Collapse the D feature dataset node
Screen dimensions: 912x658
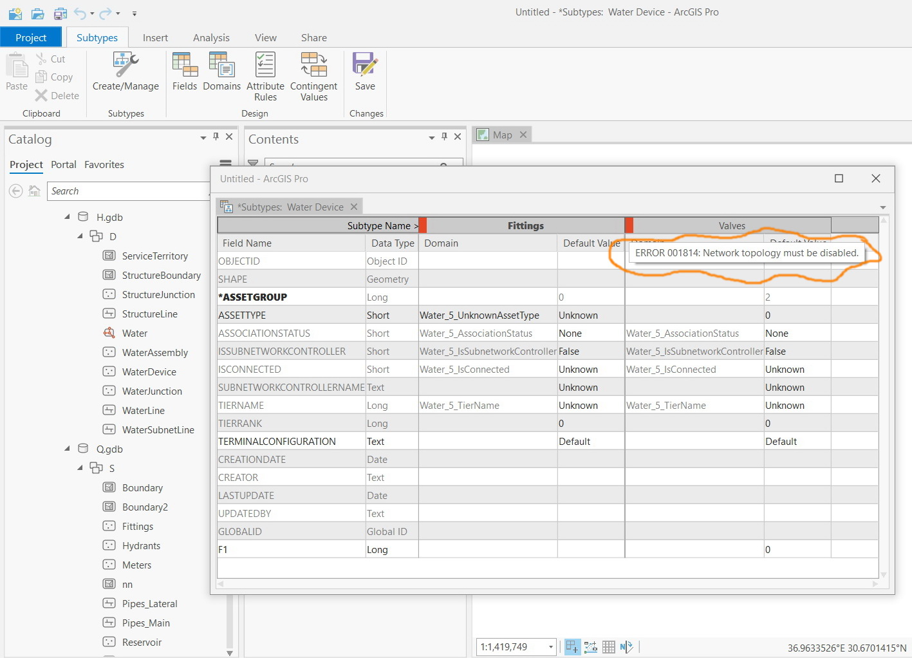[80, 236]
